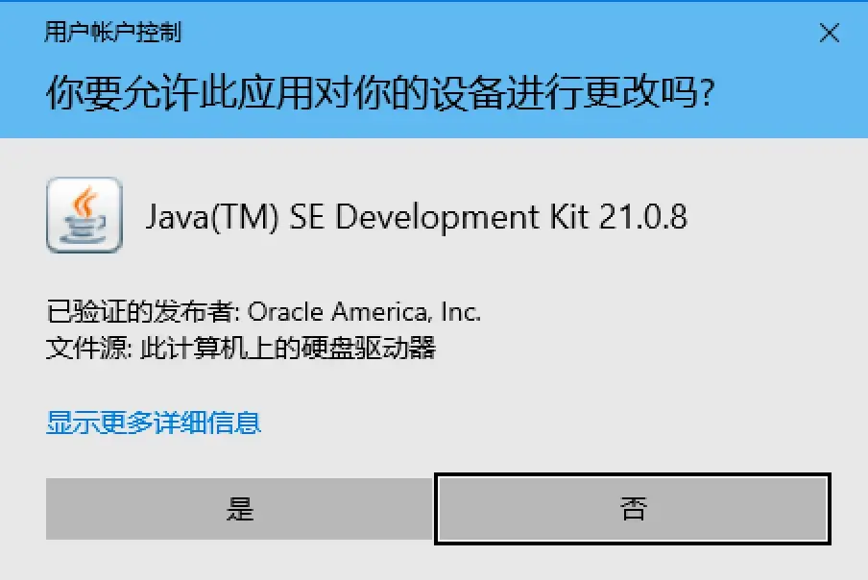Open the 显示更多详细信息 link
The height and width of the screenshot is (580, 868).
tap(154, 423)
